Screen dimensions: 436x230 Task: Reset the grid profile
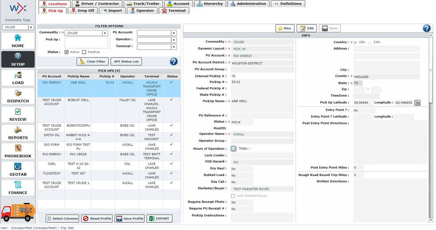tap(97, 219)
